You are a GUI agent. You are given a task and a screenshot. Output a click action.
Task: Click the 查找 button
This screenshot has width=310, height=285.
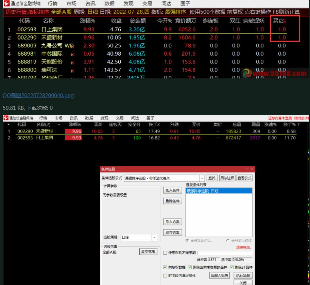coord(212,178)
